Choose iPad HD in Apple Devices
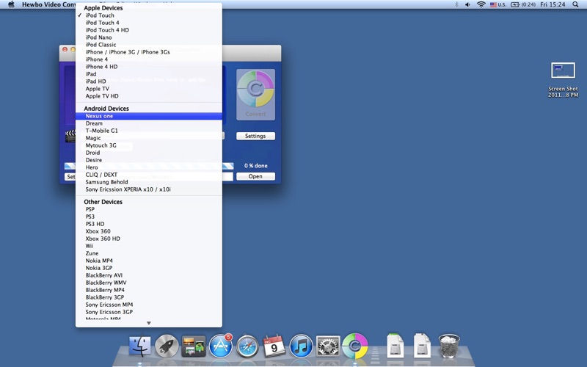 (x=95, y=81)
